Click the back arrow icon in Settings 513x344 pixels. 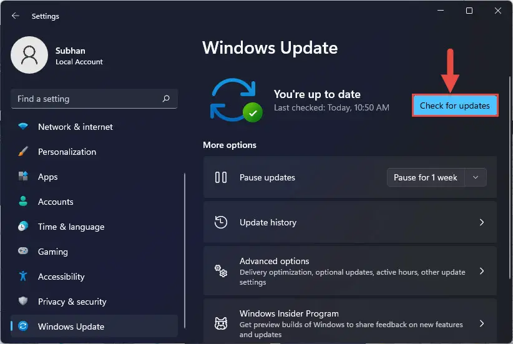point(16,16)
